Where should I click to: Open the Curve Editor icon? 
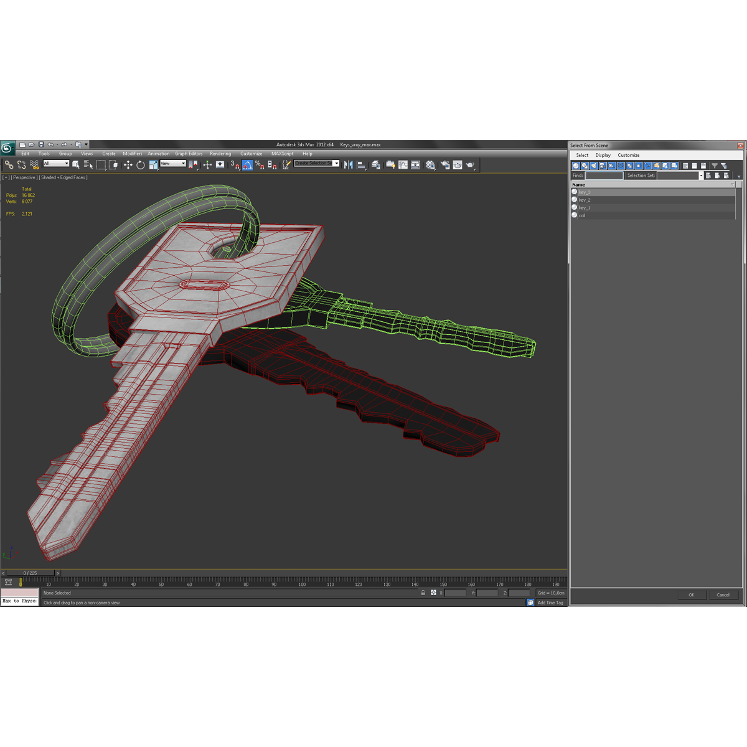(x=403, y=164)
